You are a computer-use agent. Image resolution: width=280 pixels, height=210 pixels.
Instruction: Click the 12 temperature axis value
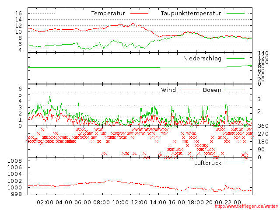click(18, 26)
